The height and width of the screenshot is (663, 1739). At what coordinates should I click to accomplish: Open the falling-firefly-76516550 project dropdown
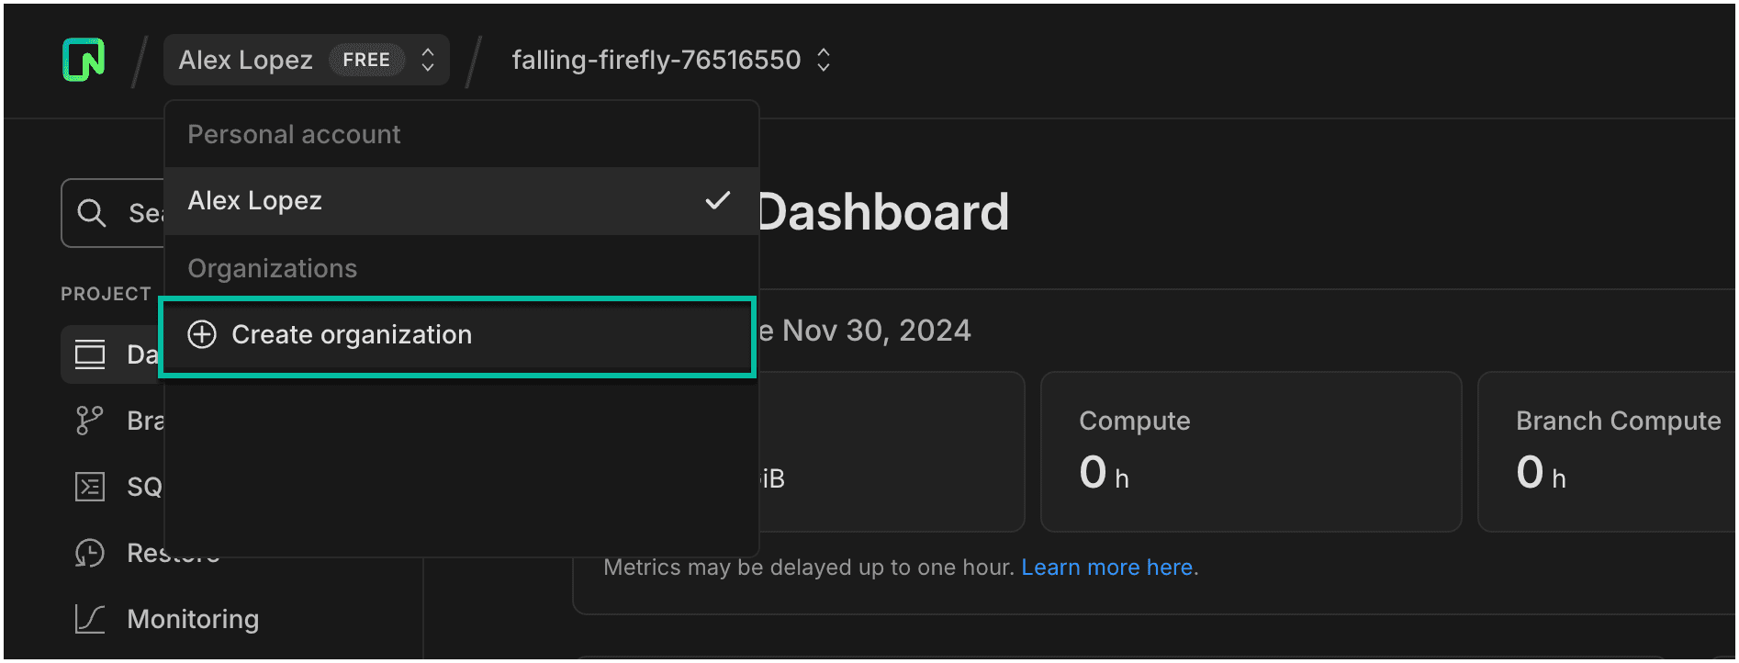(656, 60)
